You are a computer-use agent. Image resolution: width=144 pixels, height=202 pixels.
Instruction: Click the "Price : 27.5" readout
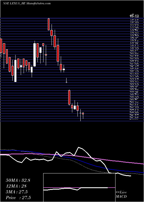click(x=18, y=198)
